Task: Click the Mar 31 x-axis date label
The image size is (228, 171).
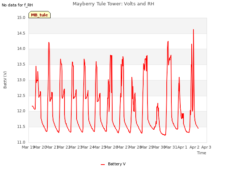Action: [x=171, y=147]
